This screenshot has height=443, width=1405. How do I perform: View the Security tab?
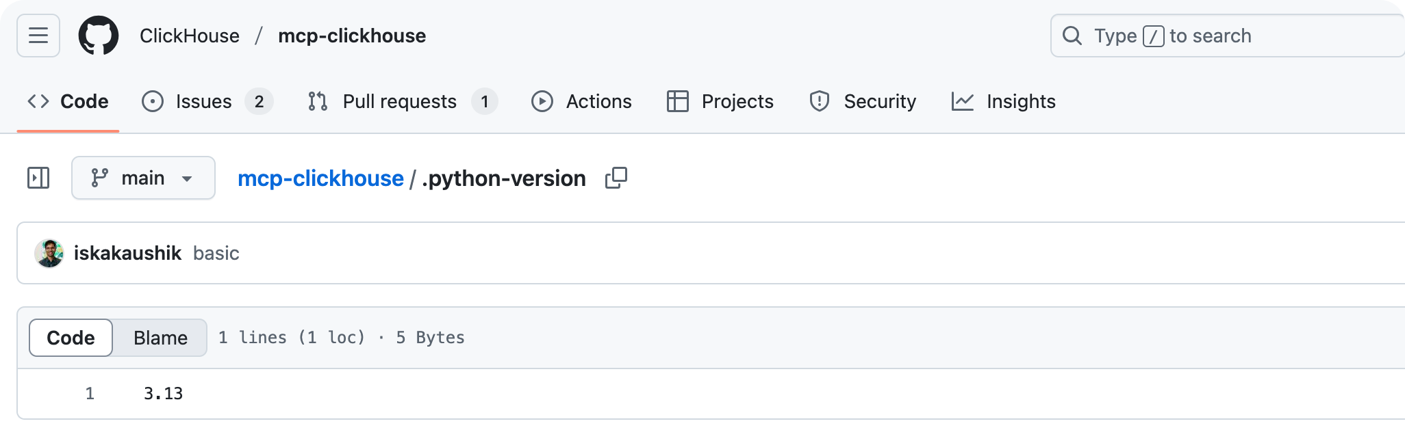863,101
